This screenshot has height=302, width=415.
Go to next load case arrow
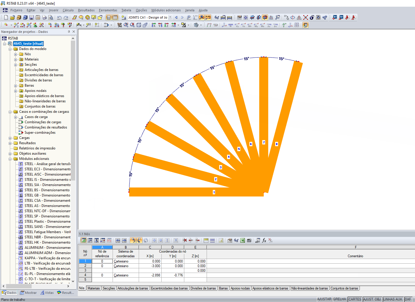coord(182,17)
